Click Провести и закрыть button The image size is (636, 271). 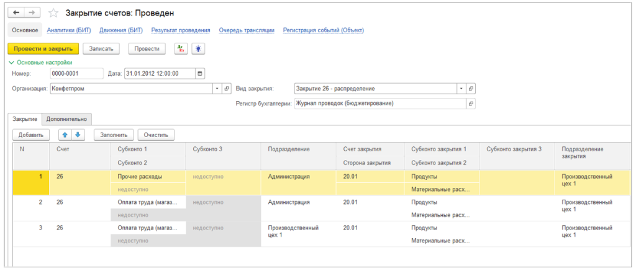(x=43, y=48)
